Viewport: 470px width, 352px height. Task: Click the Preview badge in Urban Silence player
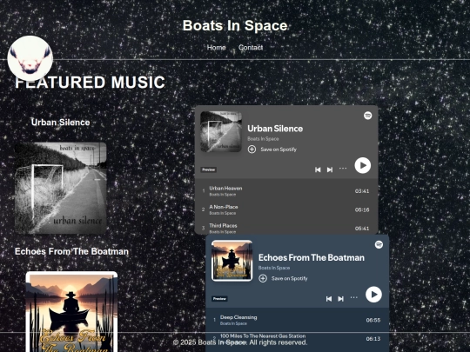point(209,169)
